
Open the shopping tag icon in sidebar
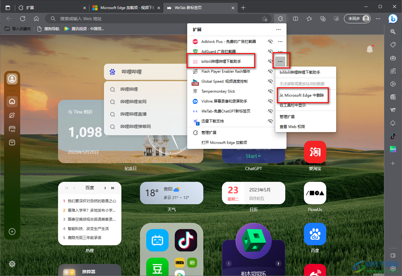pos(393,45)
